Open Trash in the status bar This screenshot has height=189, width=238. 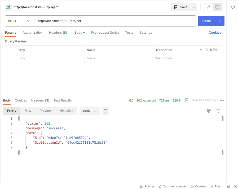tap(217, 186)
